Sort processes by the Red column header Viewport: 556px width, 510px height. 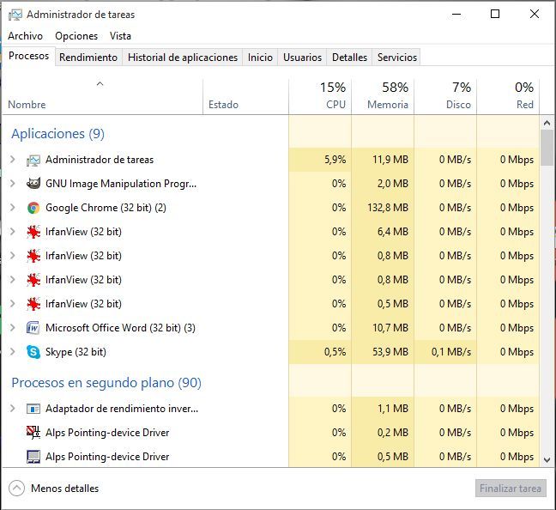[x=508, y=96]
